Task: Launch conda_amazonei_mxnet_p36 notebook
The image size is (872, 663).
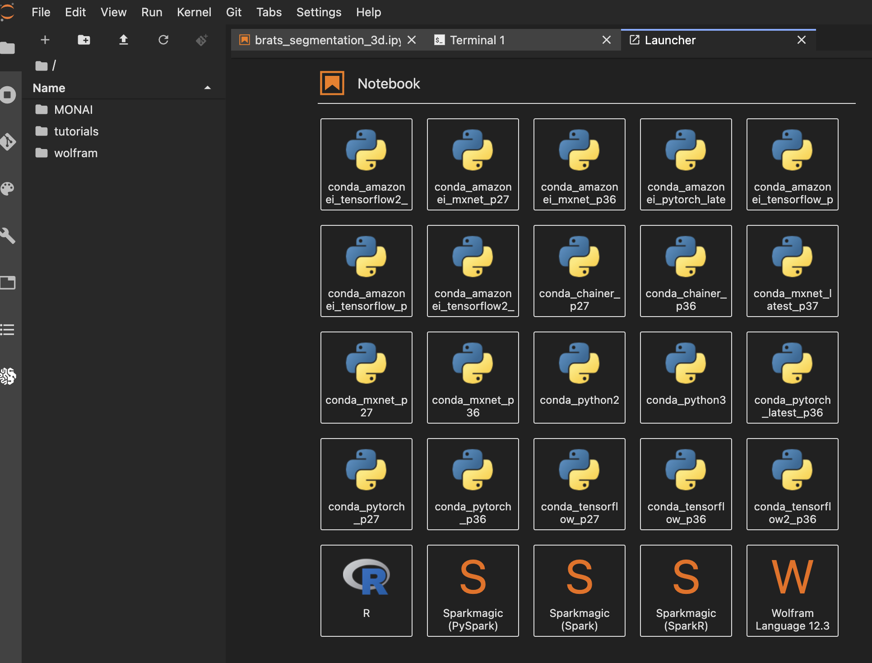Action: click(579, 164)
